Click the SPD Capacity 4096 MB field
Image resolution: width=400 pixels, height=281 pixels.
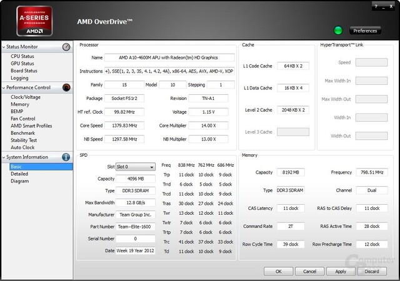pos(136,179)
